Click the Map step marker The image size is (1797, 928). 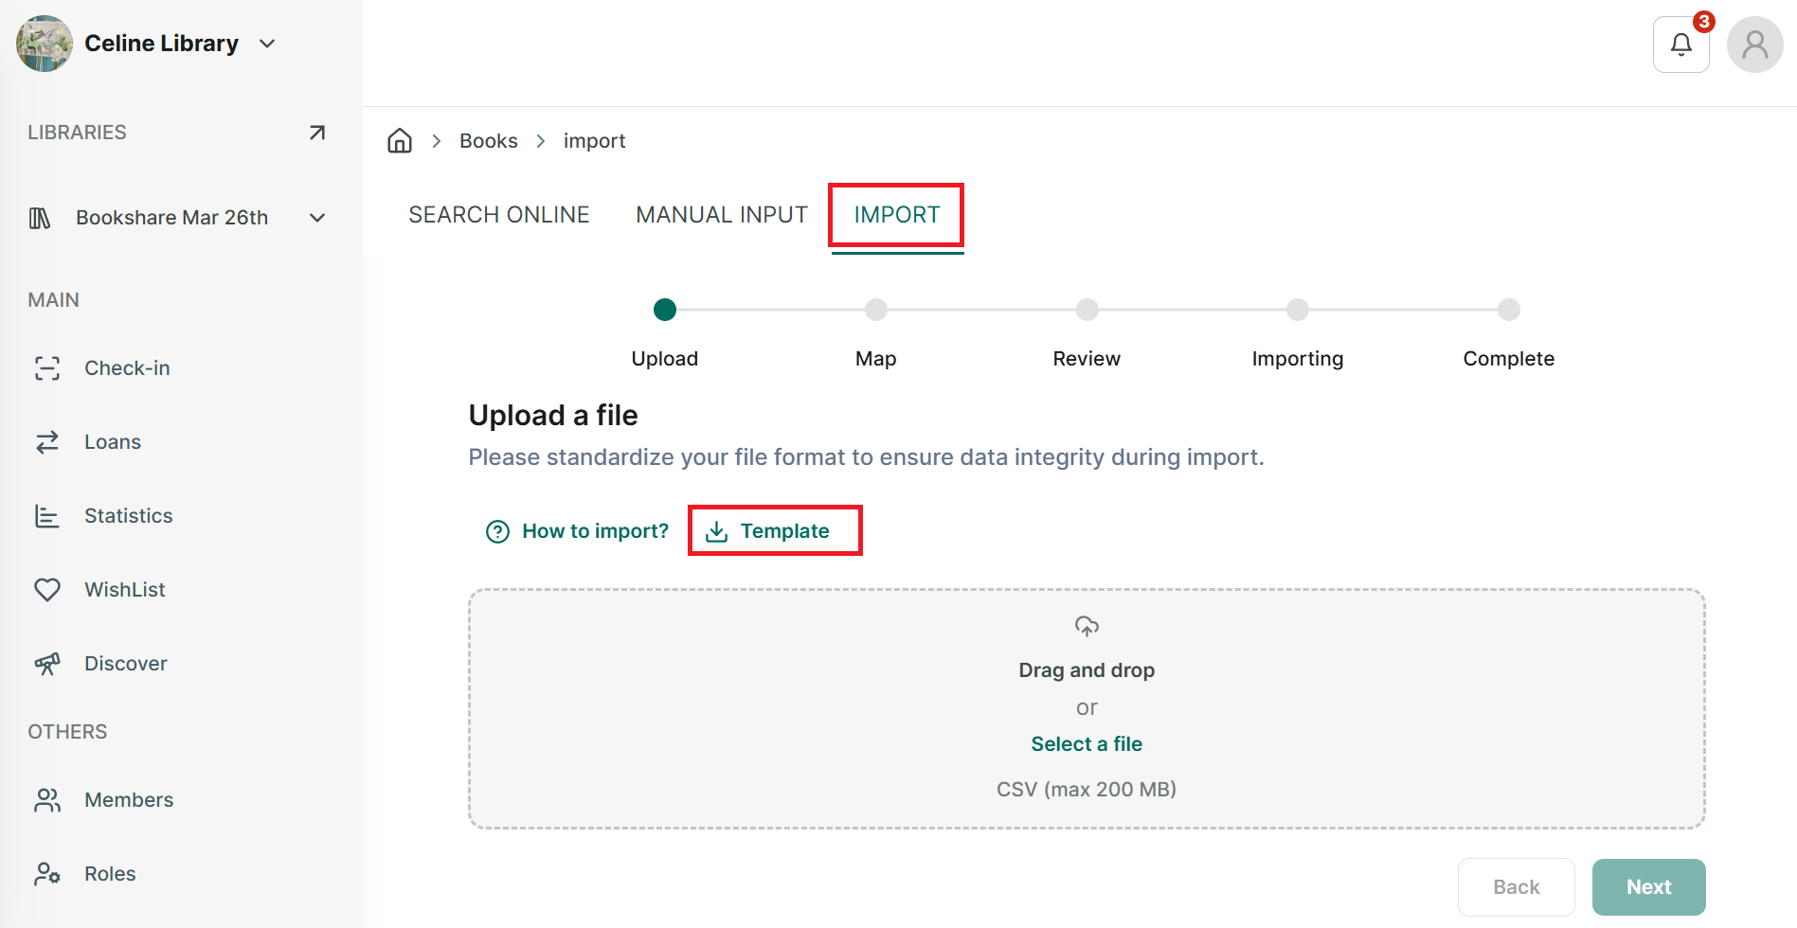(x=876, y=310)
